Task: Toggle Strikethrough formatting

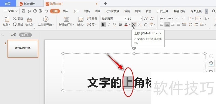Action: click(120, 25)
